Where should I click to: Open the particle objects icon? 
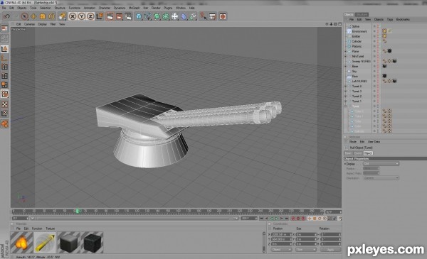pyautogui.click(x=193, y=16)
